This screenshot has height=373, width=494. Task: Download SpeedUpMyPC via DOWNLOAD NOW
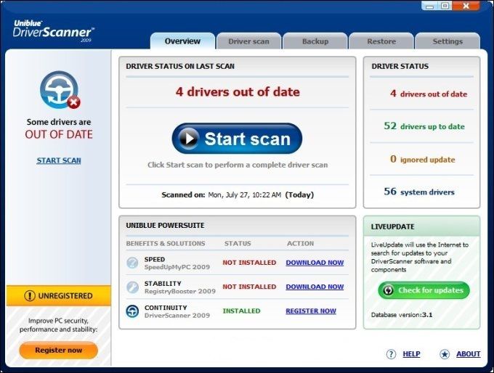point(315,263)
